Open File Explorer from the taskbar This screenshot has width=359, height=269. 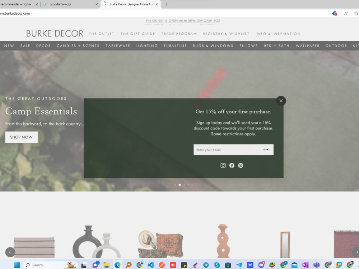pyautogui.click(x=106, y=265)
